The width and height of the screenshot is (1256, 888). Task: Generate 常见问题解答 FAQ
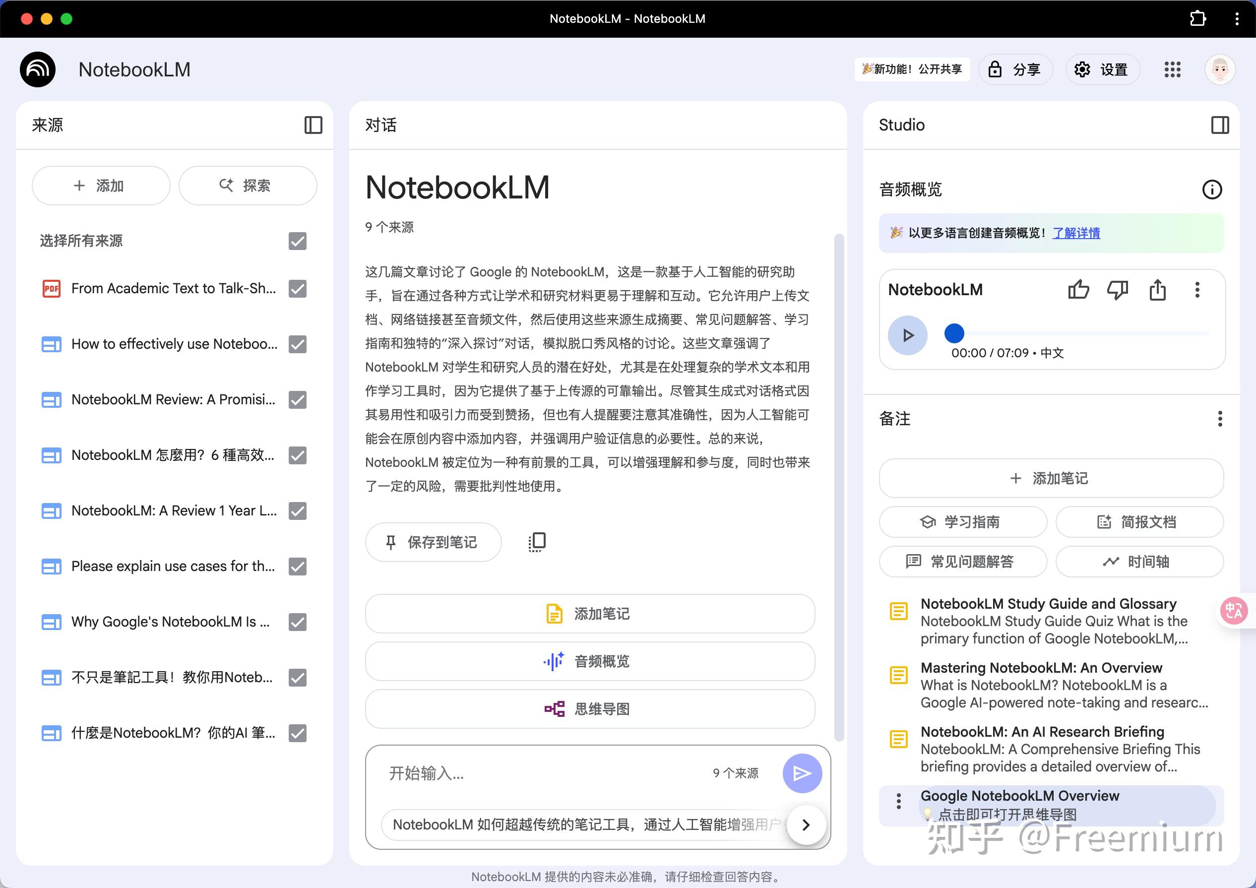click(x=963, y=562)
